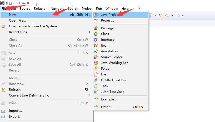Open the Search menu
The width and height of the screenshot is (215, 122).
73,8
